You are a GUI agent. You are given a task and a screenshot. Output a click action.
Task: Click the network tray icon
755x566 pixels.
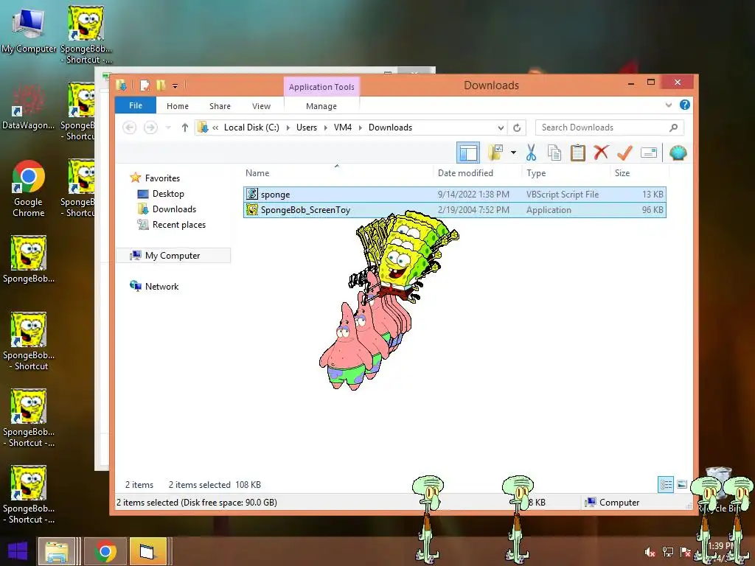click(668, 553)
